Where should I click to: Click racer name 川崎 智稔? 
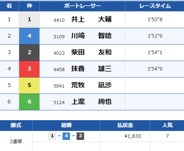point(91,36)
